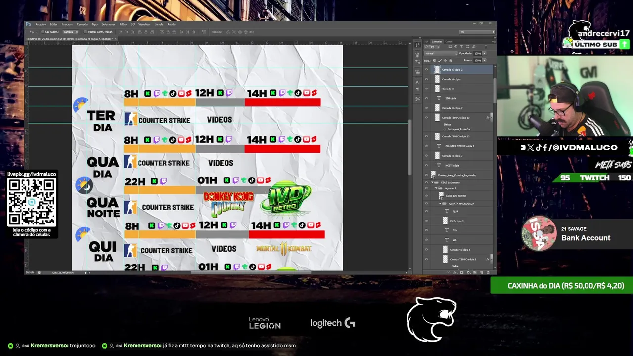Open the Character panel icon
This screenshot has width=633, height=356.
(417, 82)
